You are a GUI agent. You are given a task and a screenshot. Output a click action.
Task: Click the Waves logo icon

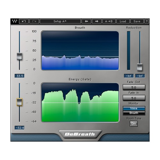(x=15, y=21)
